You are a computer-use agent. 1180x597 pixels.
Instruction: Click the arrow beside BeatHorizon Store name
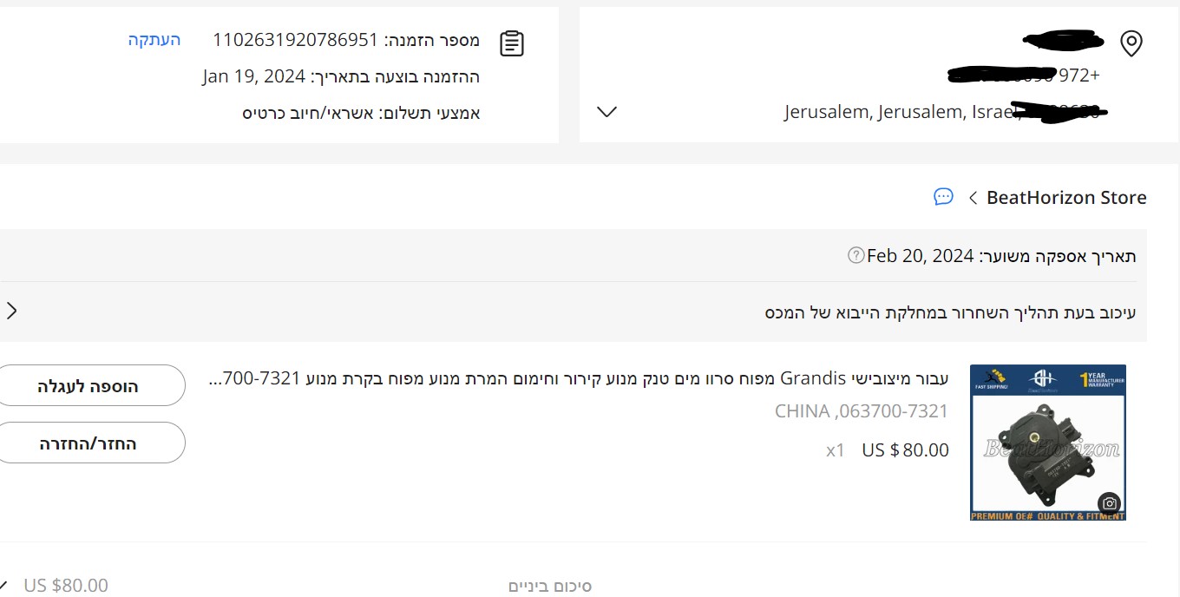(x=973, y=198)
